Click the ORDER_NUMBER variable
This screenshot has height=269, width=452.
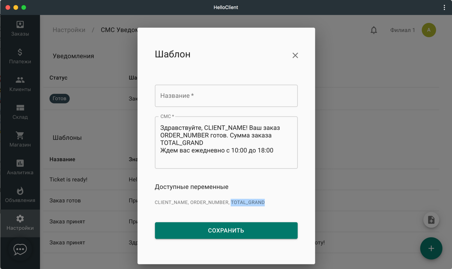tap(209, 202)
